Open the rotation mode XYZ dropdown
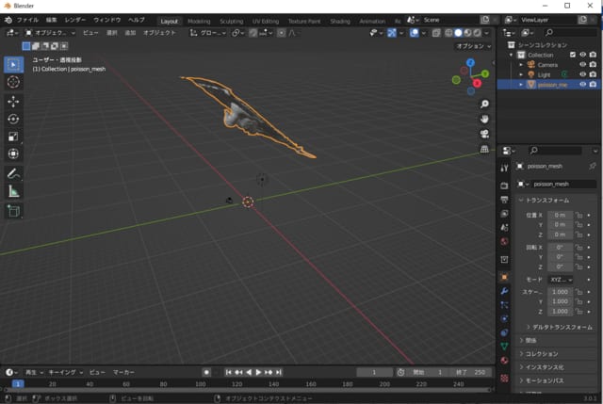Image resolution: width=603 pixels, height=404 pixels. tap(560, 280)
